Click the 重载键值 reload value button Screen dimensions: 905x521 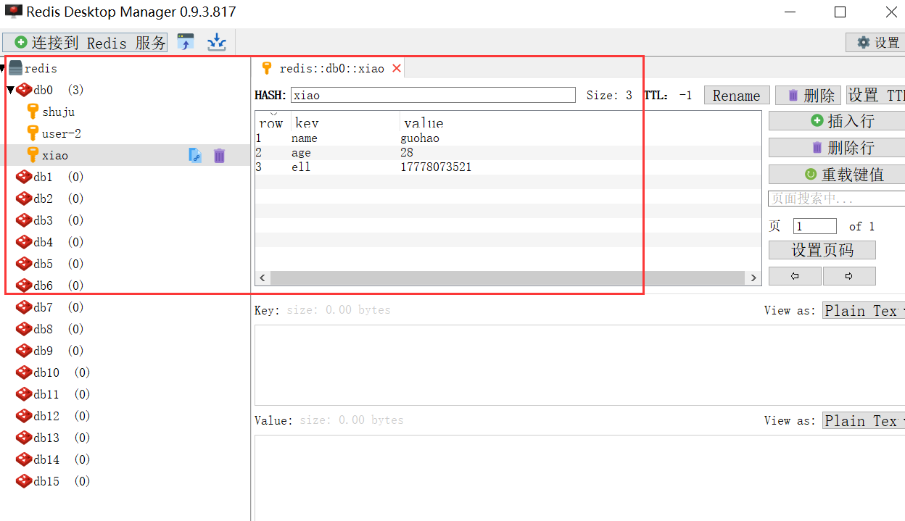click(837, 174)
